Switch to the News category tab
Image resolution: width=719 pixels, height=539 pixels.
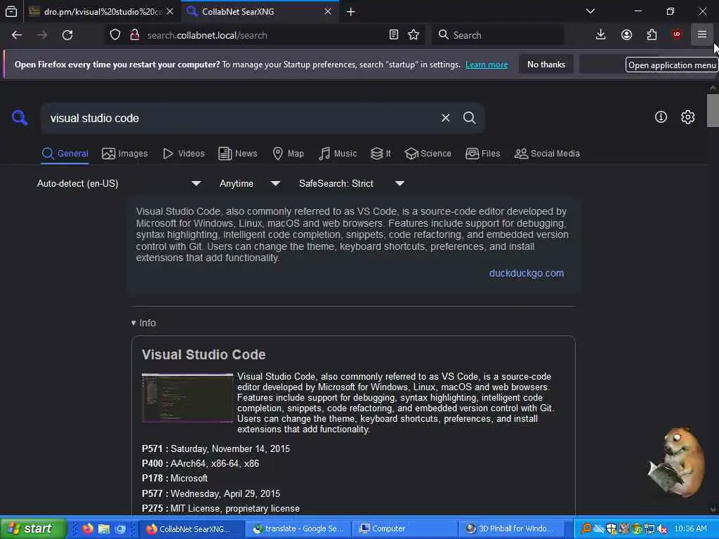(x=237, y=154)
